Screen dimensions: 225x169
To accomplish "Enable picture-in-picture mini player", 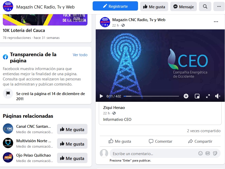I will [197, 96].
